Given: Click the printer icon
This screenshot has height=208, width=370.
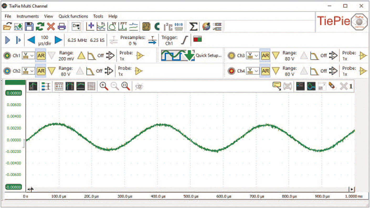Looking at the screenshot, I should click(x=62, y=26).
